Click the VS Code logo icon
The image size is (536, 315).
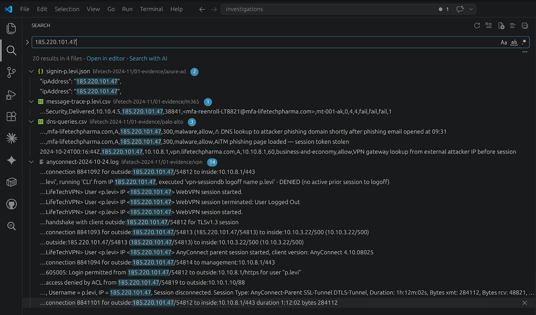8,9
